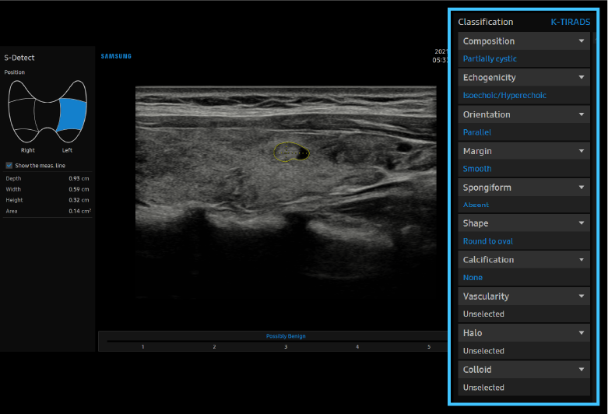Expand the Orientation dropdown

click(x=524, y=114)
